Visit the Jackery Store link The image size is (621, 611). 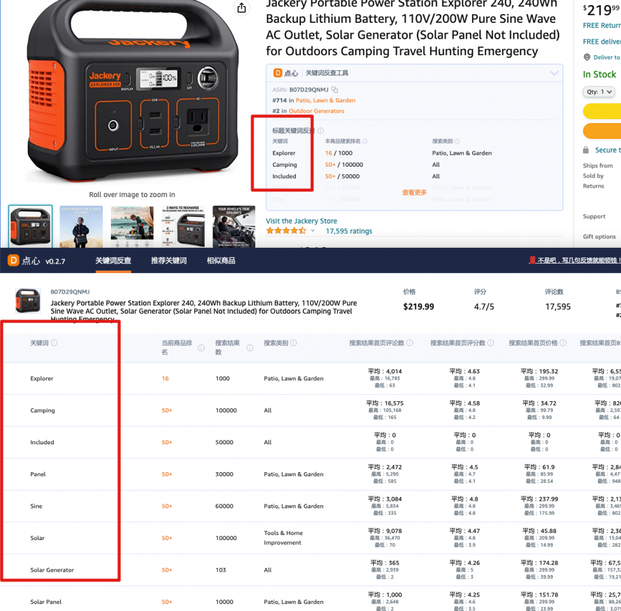pos(302,221)
